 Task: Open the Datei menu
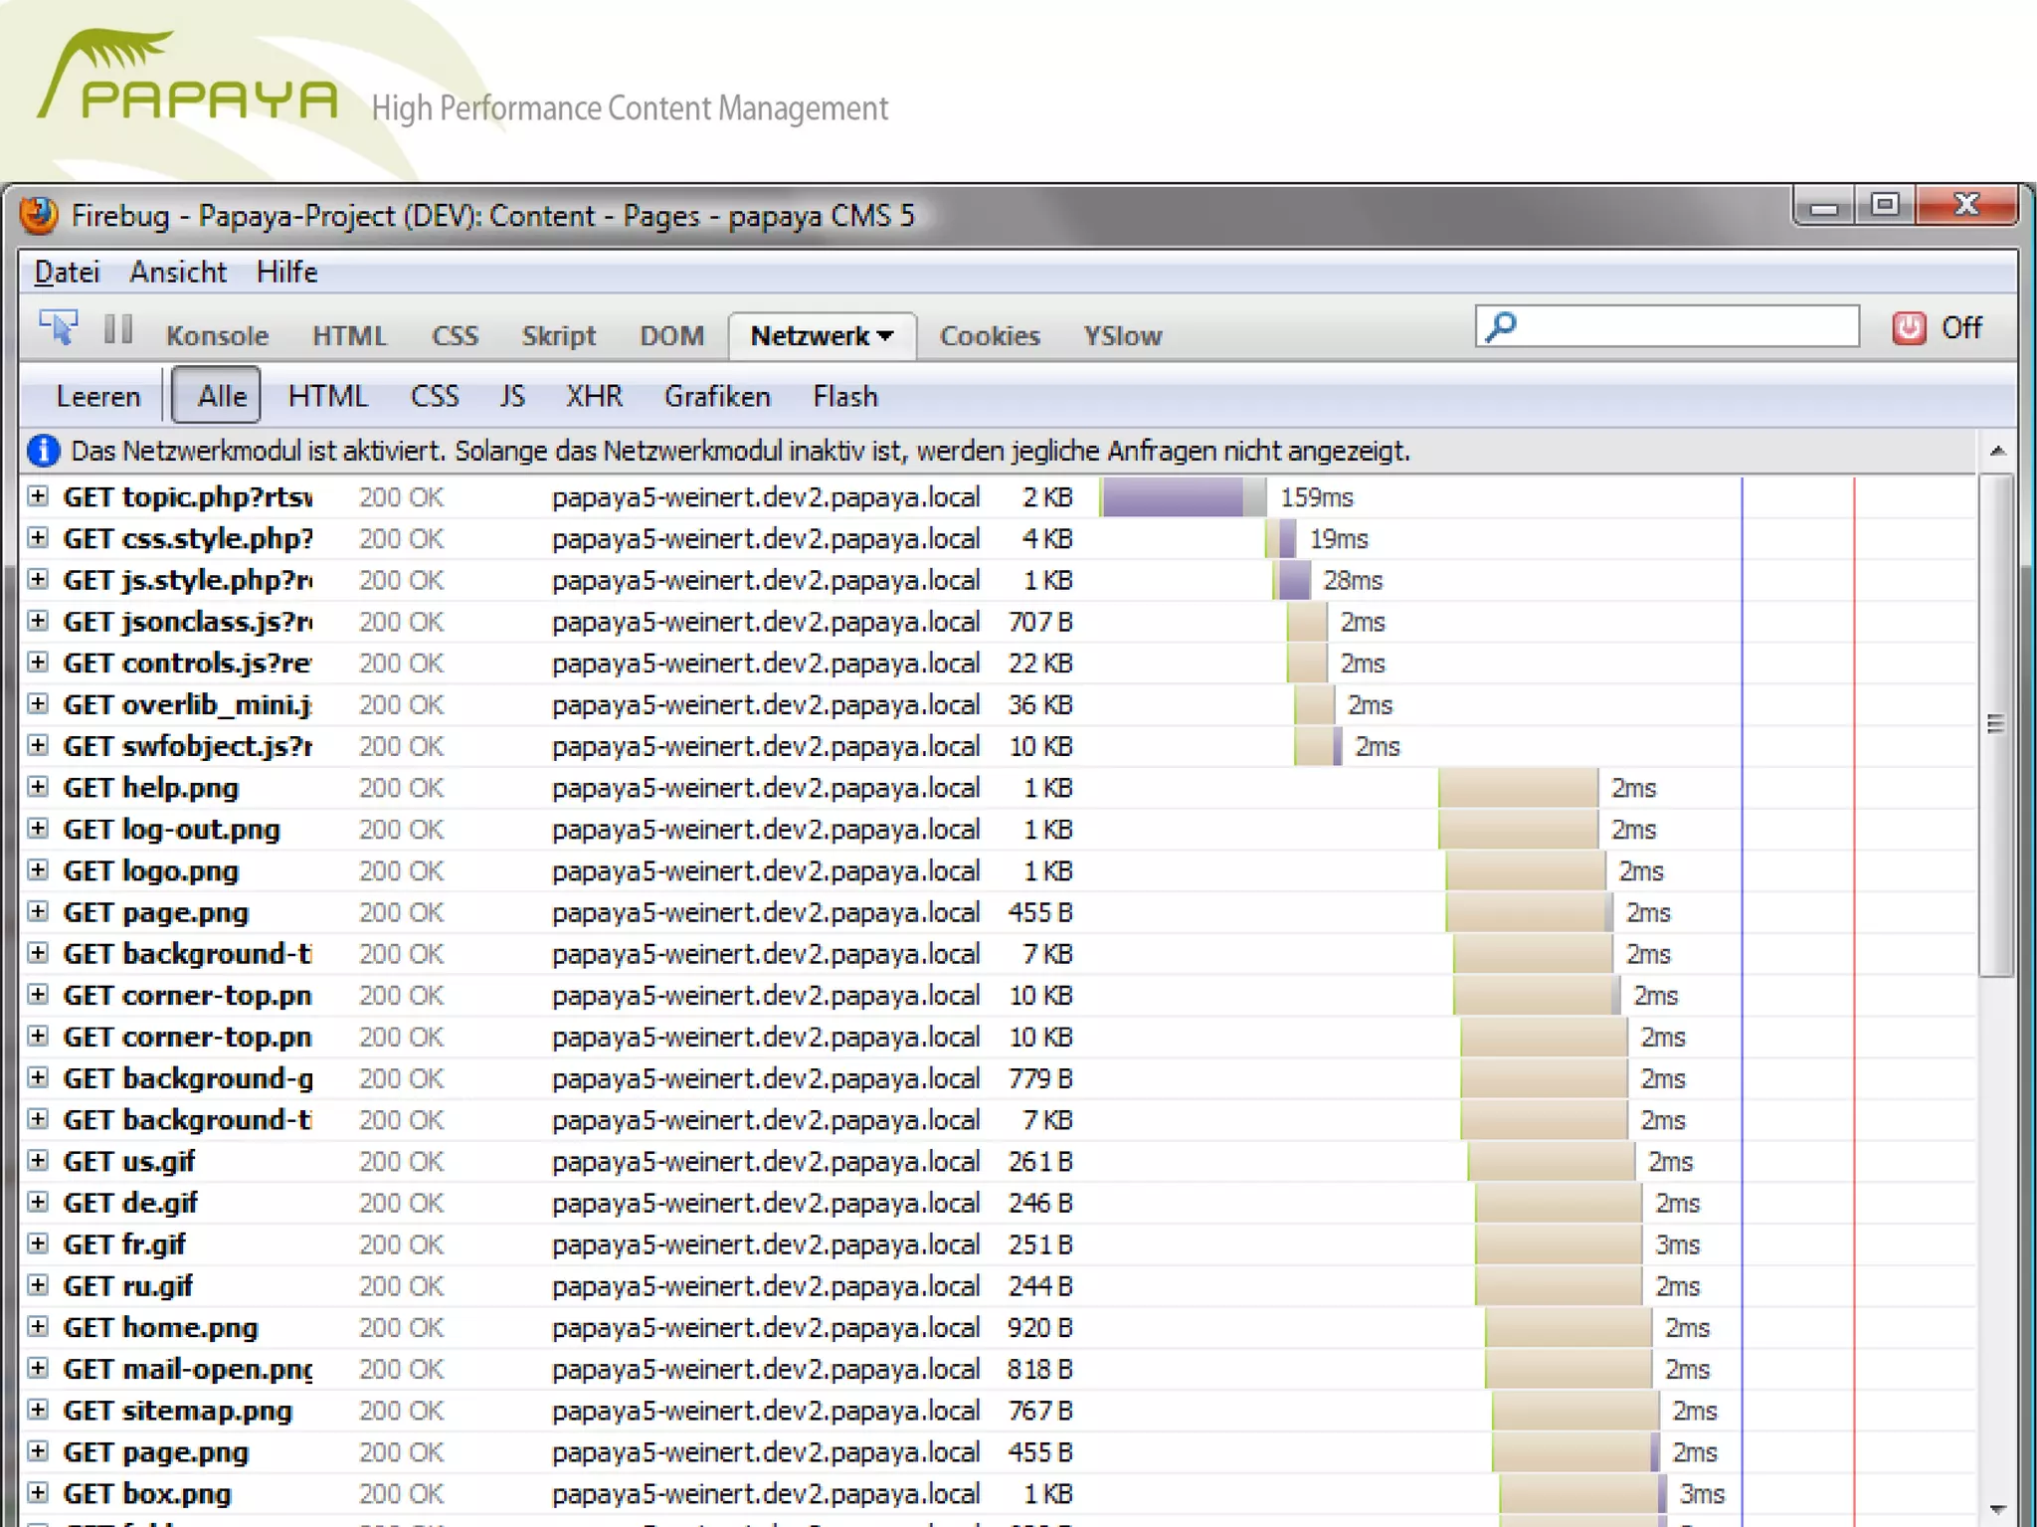tap(68, 272)
